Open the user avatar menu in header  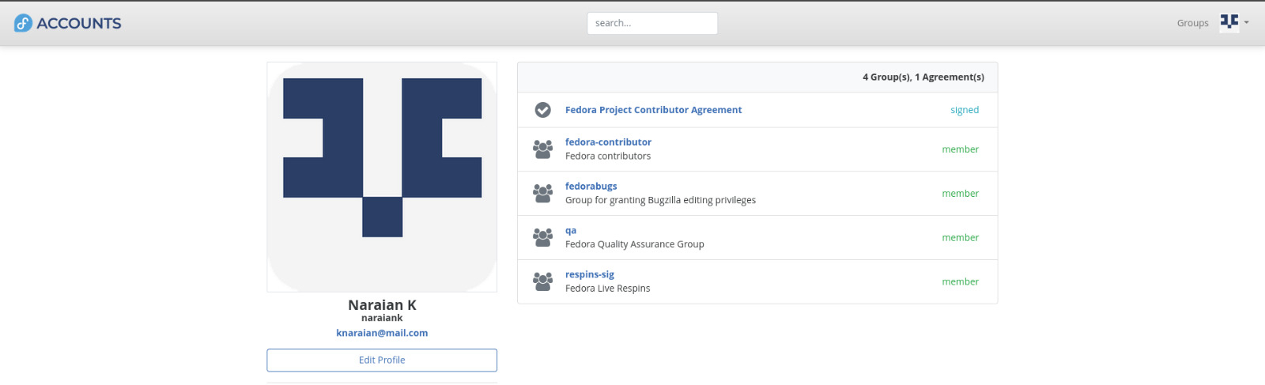click(1229, 22)
